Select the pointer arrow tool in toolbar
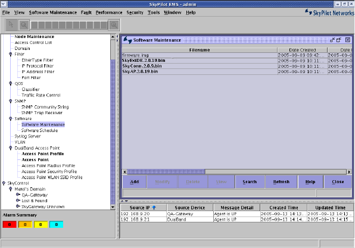Image resolution: width=355 pixels, height=248 pixels. (x=11, y=24)
